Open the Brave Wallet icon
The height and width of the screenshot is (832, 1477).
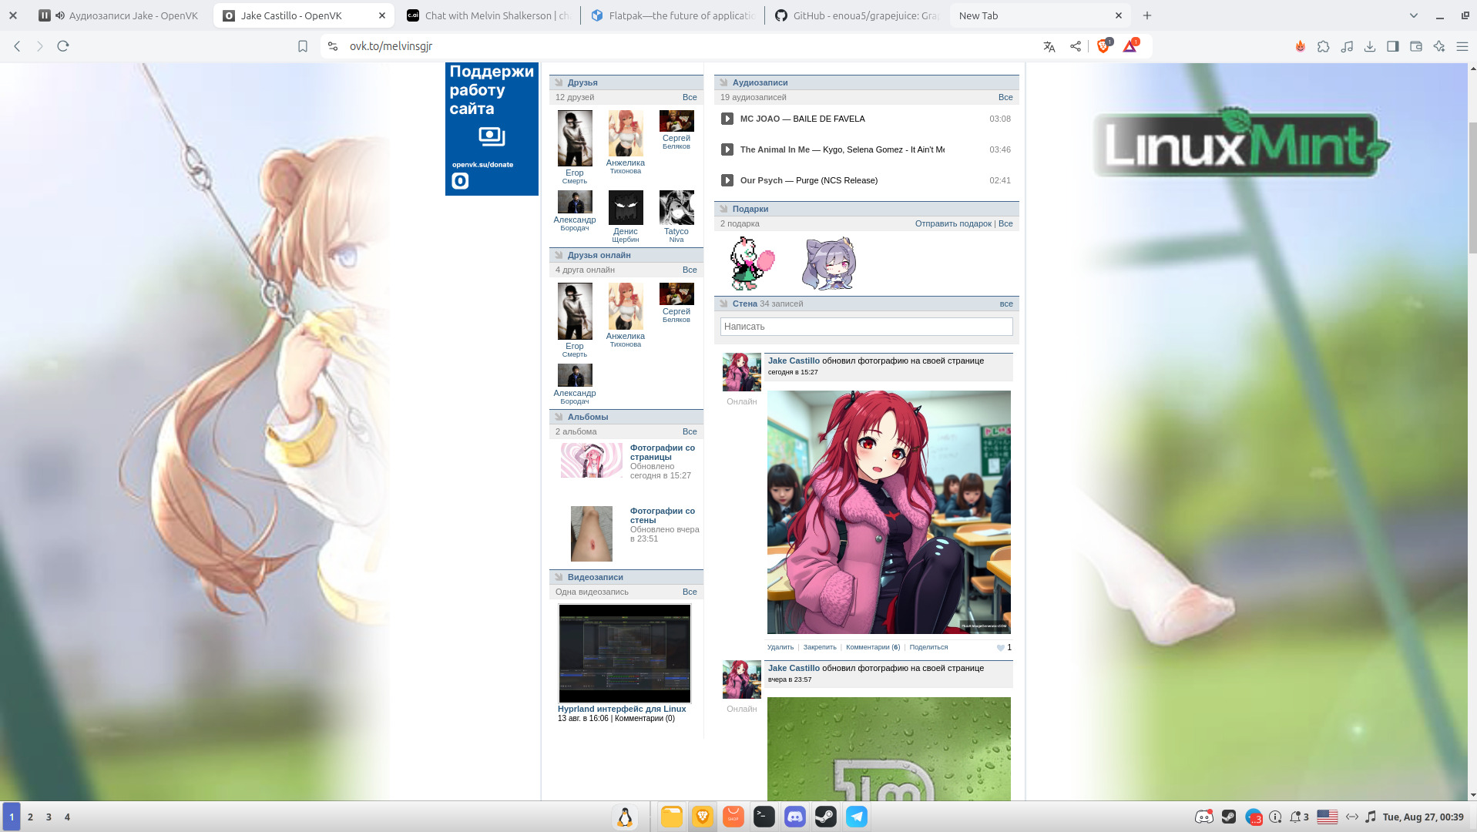click(1416, 46)
